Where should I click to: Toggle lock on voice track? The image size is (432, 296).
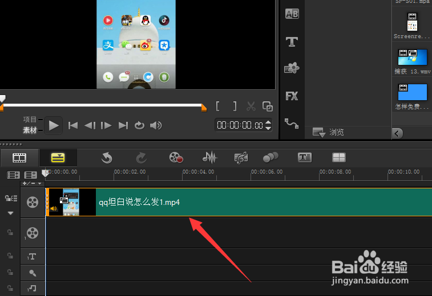(x=10, y=272)
